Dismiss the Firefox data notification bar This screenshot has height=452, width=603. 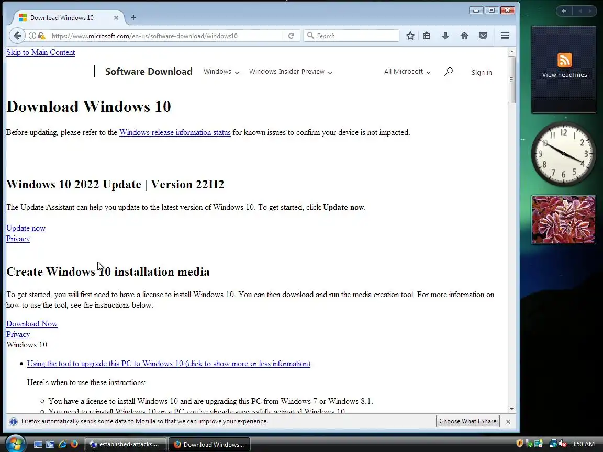(508, 421)
